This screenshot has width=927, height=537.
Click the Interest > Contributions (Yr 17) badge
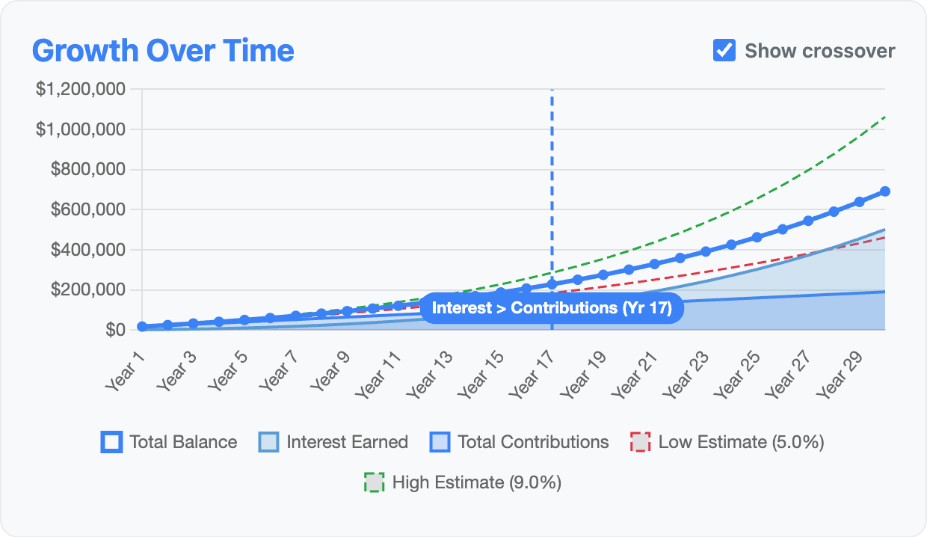pyautogui.click(x=552, y=307)
